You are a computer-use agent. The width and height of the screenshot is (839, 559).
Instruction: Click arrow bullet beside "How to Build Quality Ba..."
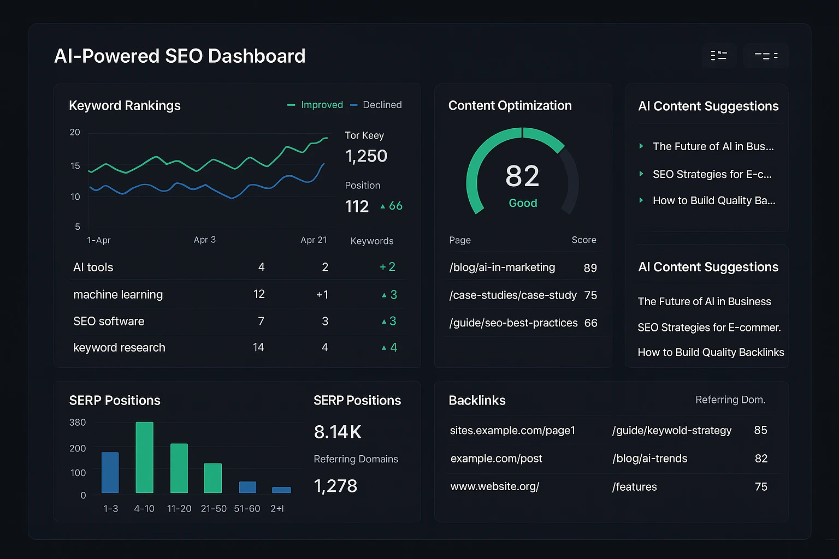click(x=641, y=200)
